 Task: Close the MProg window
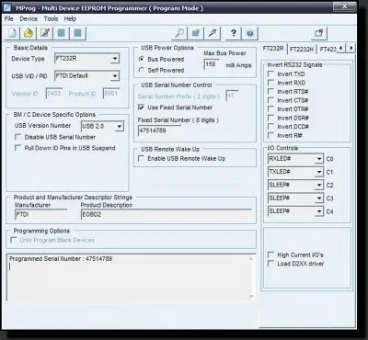click(344, 6)
